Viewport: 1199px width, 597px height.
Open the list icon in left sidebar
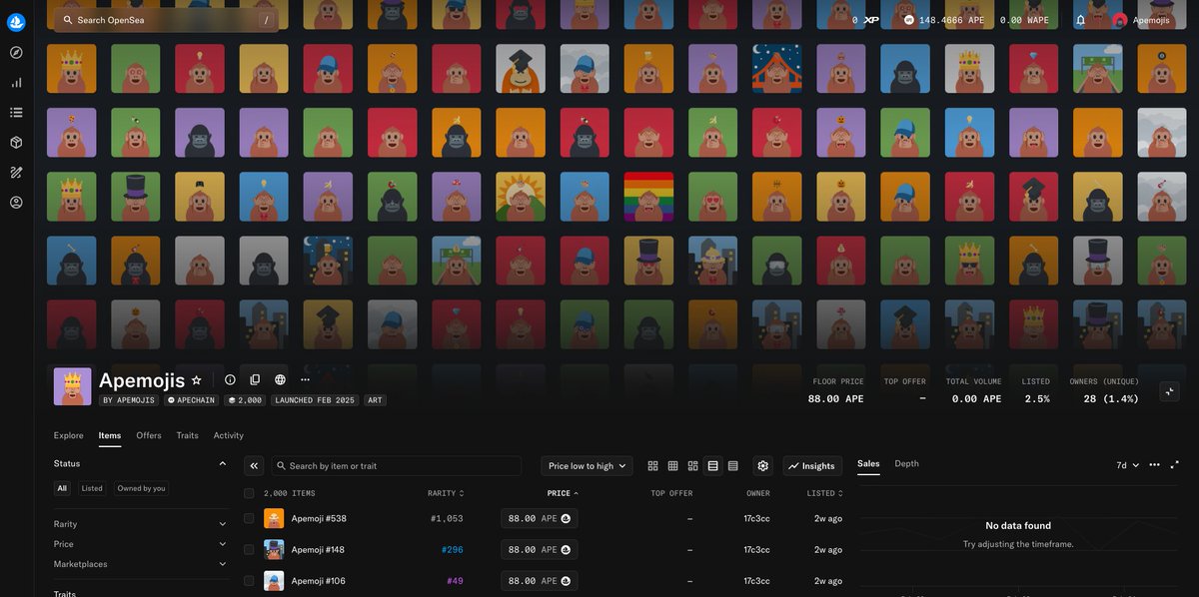[x=16, y=113]
